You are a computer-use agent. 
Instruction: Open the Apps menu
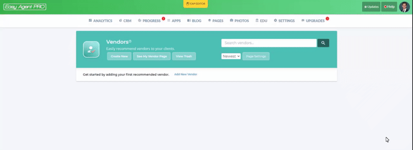click(x=174, y=21)
